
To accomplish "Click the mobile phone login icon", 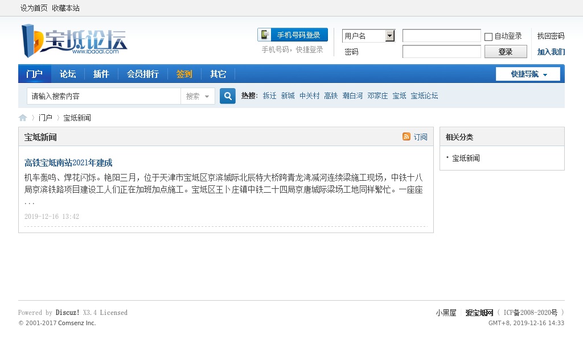I will (265, 35).
